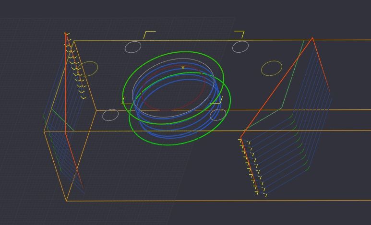
Task: Select the gray hole circle at the lower-right of the central pocket
Action: pyautogui.click(x=218, y=115)
